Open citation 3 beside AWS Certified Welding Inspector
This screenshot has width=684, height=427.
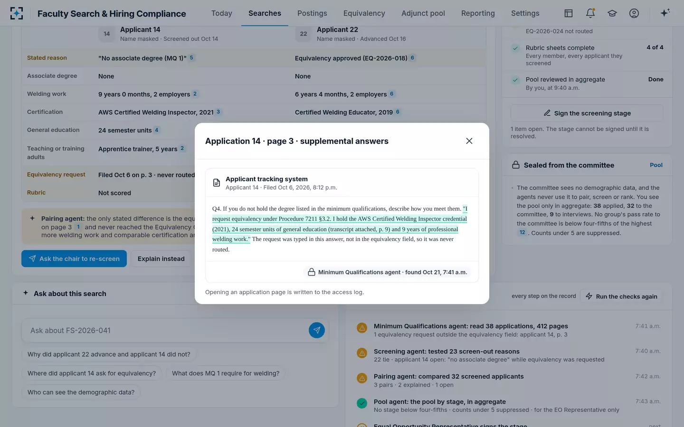coord(218,112)
